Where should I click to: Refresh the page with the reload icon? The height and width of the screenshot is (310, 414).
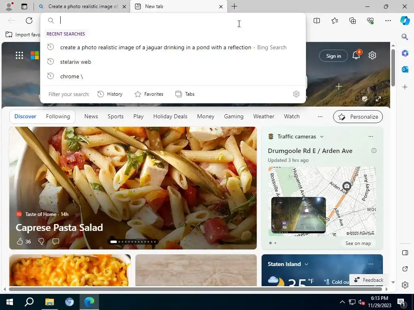29,21
